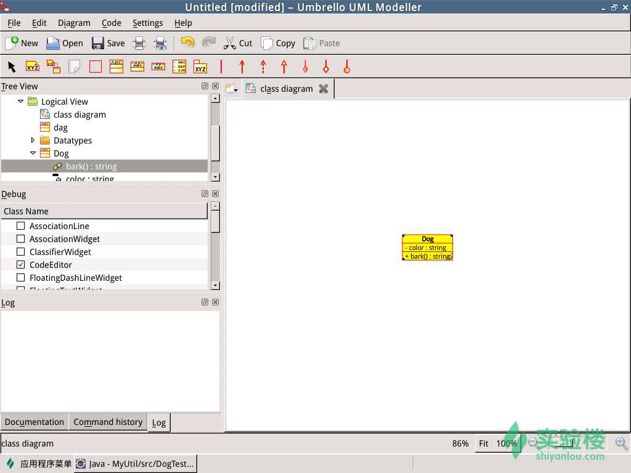Select the solid red arrow tool
This screenshot has height=473, width=631.
[x=242, y=67]
